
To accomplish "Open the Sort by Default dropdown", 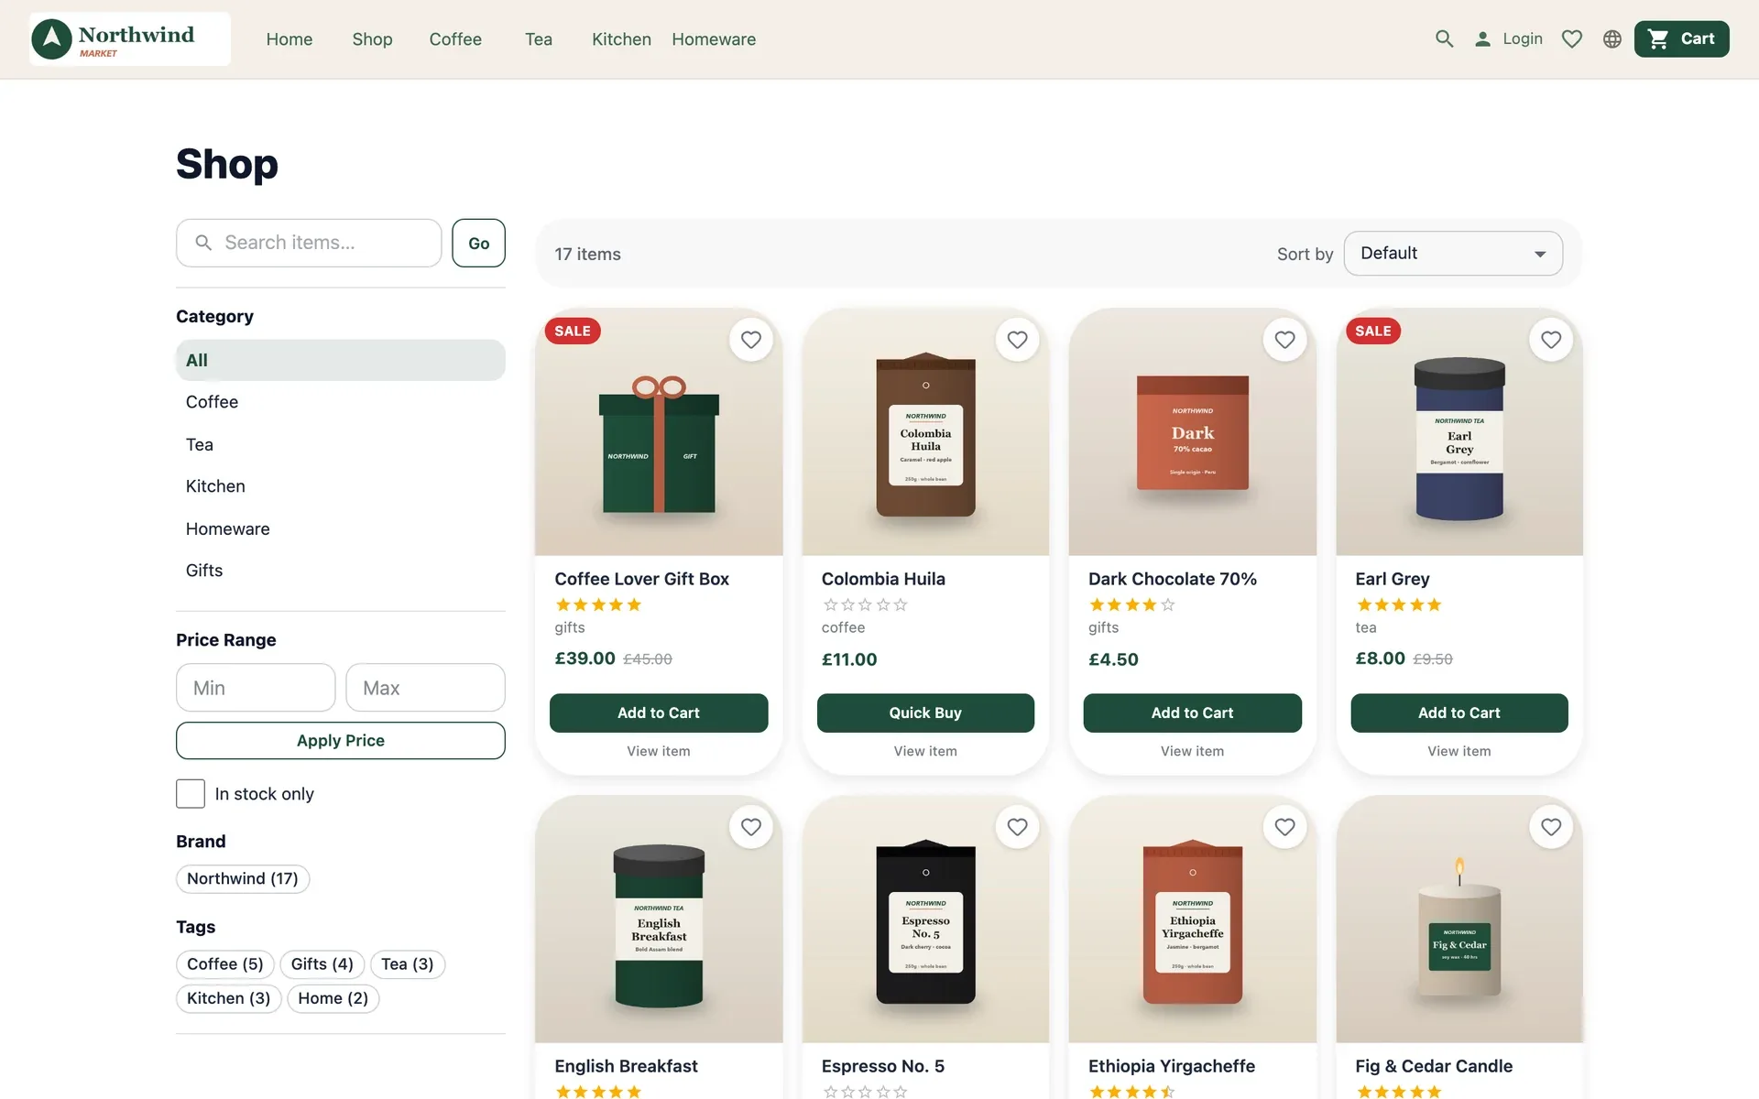I will tap(1453, 253).
